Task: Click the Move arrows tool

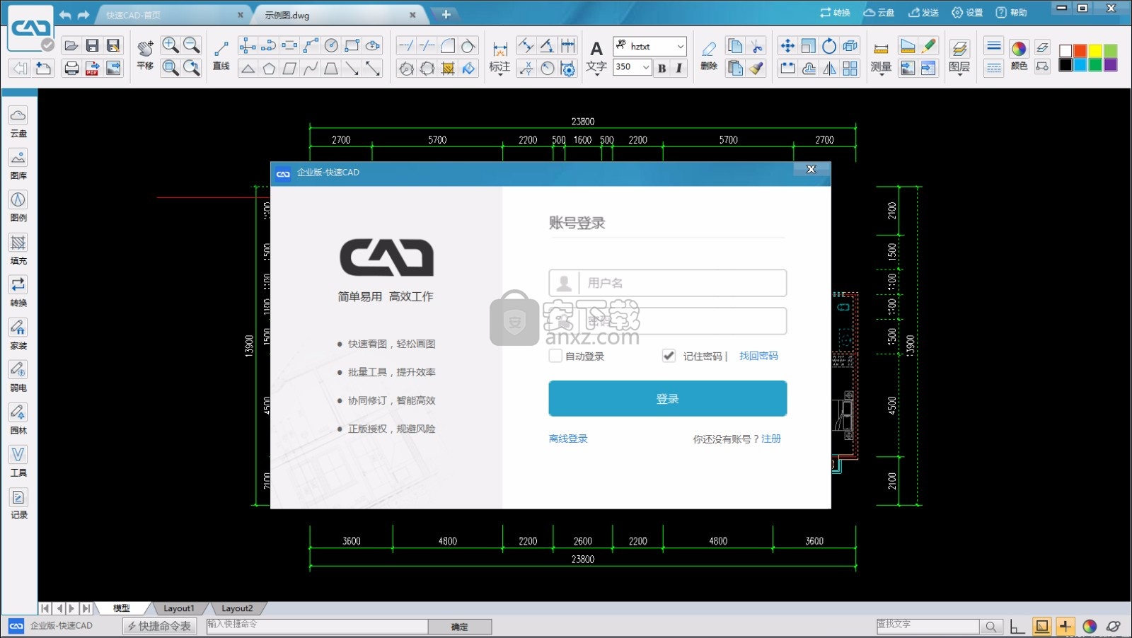Action: pos(787,46)
